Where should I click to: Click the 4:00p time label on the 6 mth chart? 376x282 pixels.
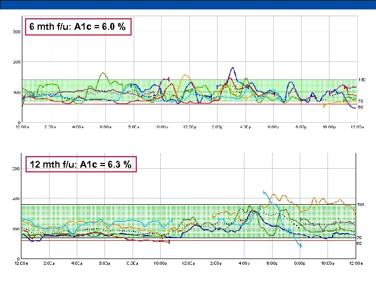pyautogui.click(x=245, y=127)
